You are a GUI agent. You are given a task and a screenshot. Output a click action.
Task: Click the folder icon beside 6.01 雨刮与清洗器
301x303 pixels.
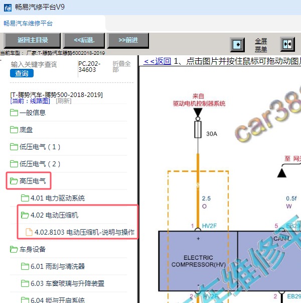pyautogui.click(x=25, y=266)
